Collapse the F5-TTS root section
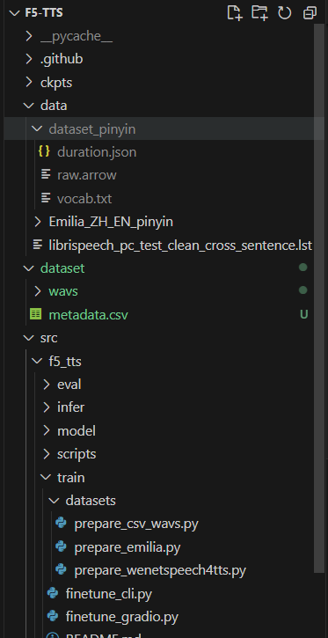Screen dimensions: 328x638 (15, 13)
